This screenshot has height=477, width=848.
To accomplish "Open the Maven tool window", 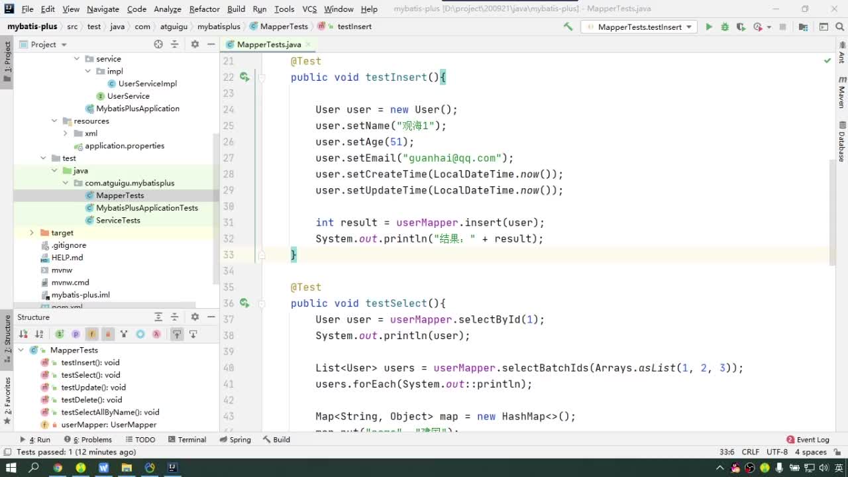I will pyautogui.click(x=842, y=93).
